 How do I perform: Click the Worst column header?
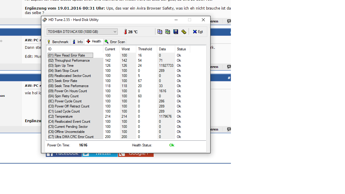click(x=128, y=49)
